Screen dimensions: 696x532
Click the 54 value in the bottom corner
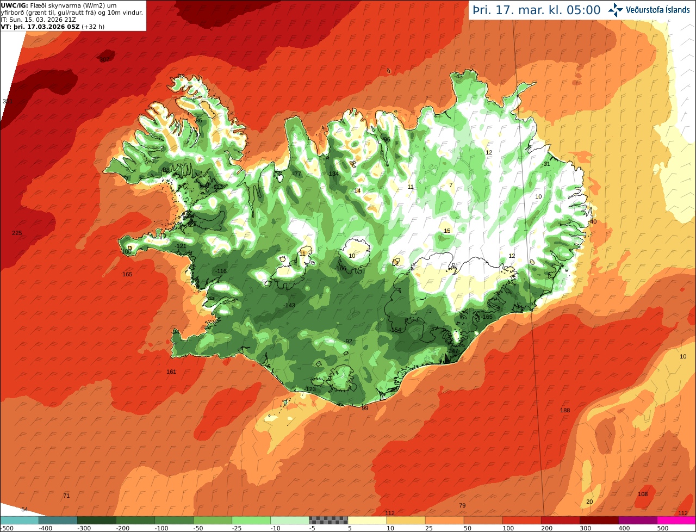point(24,509)
